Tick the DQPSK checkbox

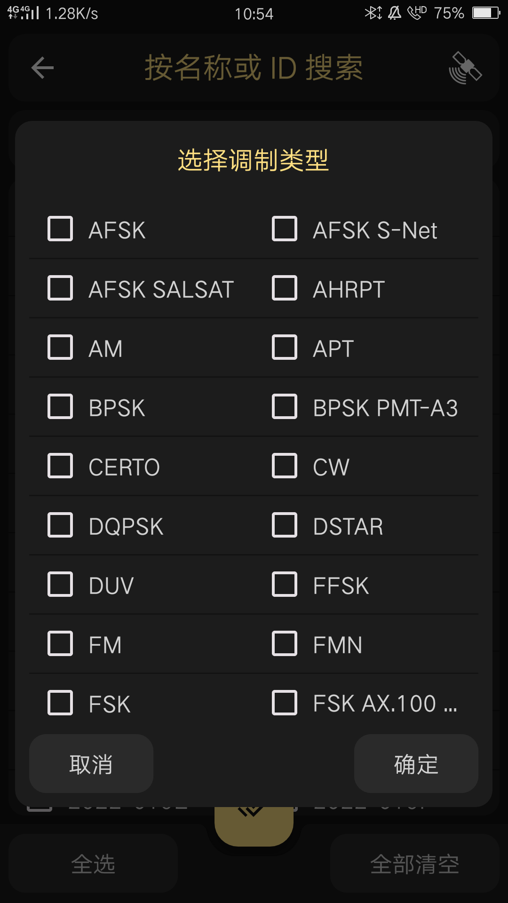[60, 525]
